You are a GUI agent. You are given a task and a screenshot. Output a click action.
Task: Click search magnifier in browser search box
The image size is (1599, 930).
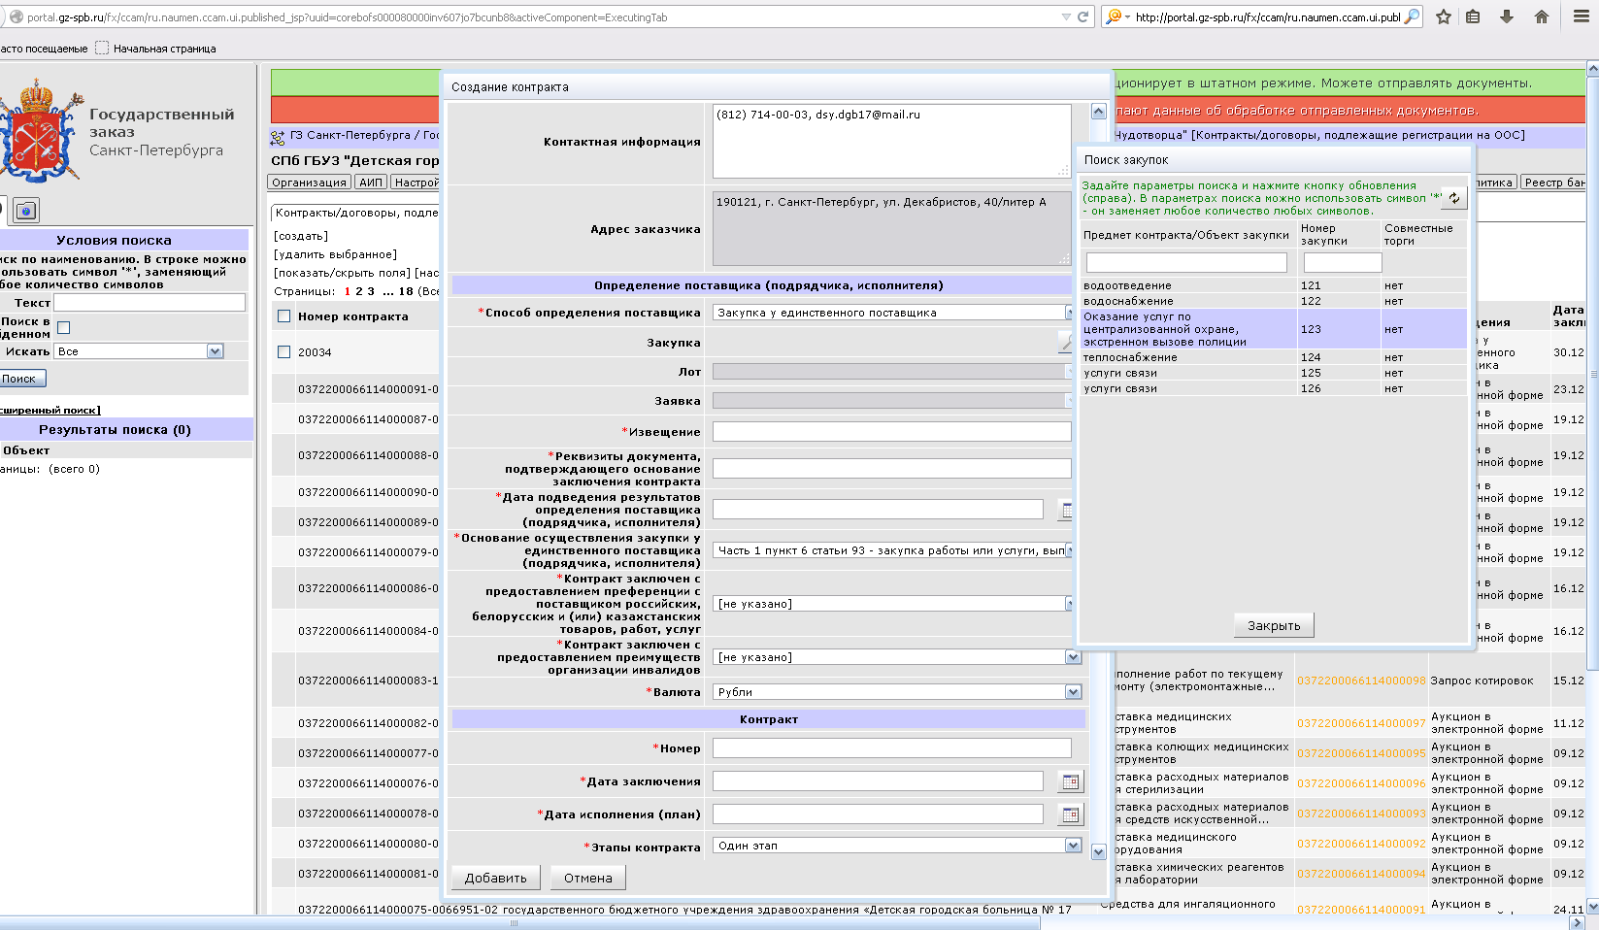click(1413, 17)
